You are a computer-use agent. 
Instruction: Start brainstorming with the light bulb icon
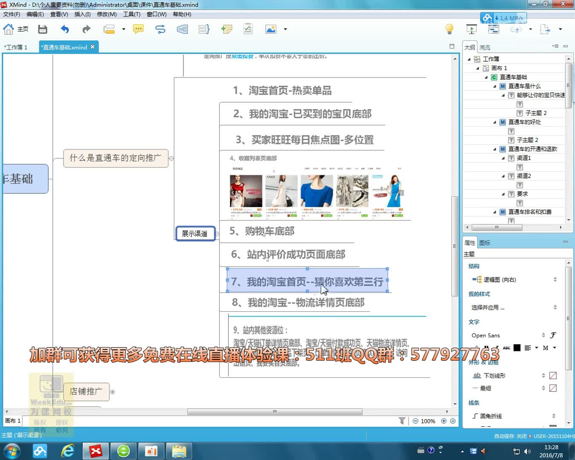point(449,29)
